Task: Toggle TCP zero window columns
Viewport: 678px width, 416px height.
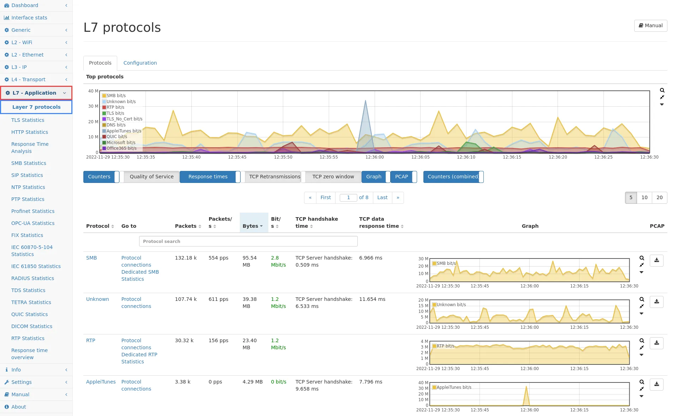Action: coord(333,177)
